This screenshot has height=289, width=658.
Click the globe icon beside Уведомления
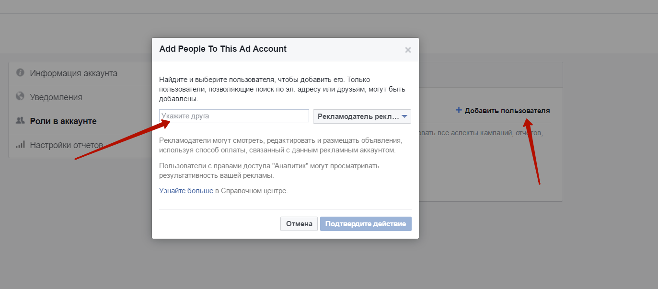[20, 96]
